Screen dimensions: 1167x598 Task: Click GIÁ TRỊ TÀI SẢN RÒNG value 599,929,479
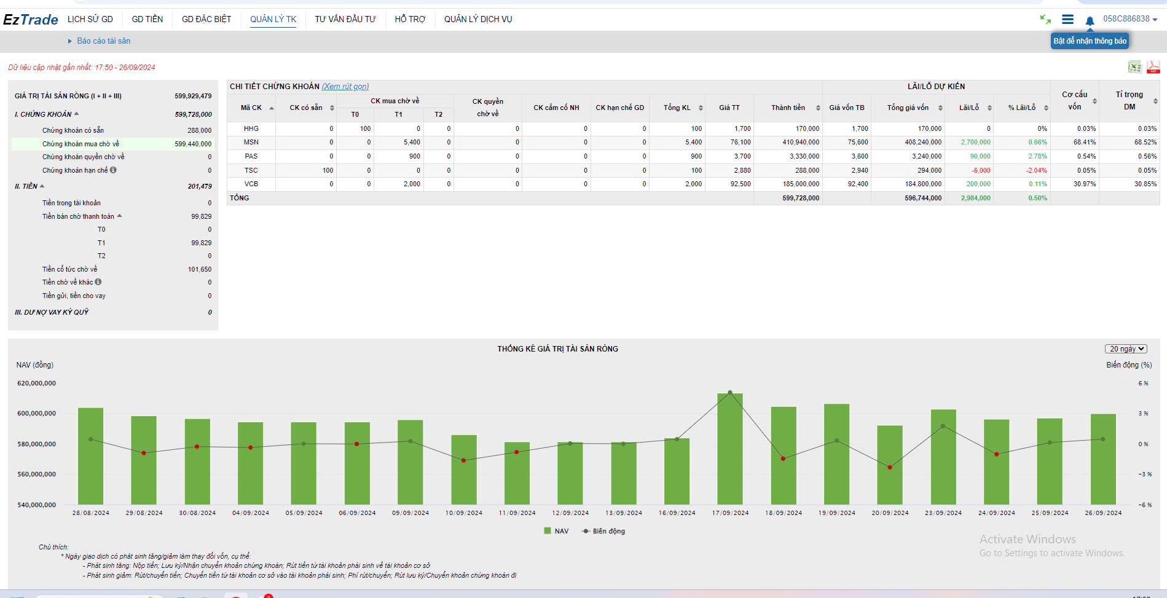click(193, 96)
